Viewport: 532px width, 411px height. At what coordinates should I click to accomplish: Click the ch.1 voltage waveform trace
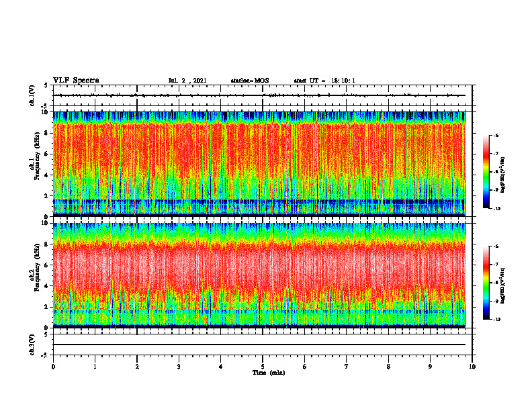tap(259, 95)
